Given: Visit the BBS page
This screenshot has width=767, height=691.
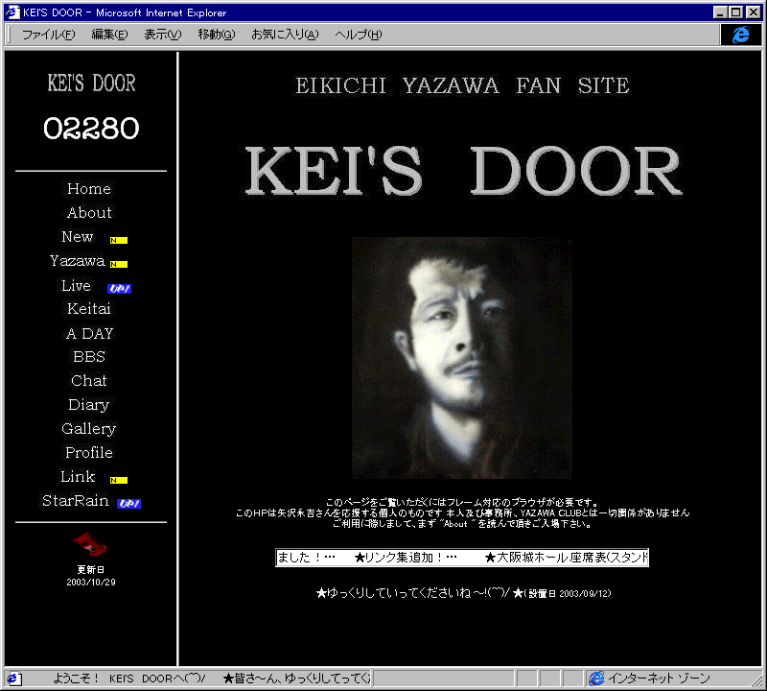Looking at the screenshot, I should (89, 356).
